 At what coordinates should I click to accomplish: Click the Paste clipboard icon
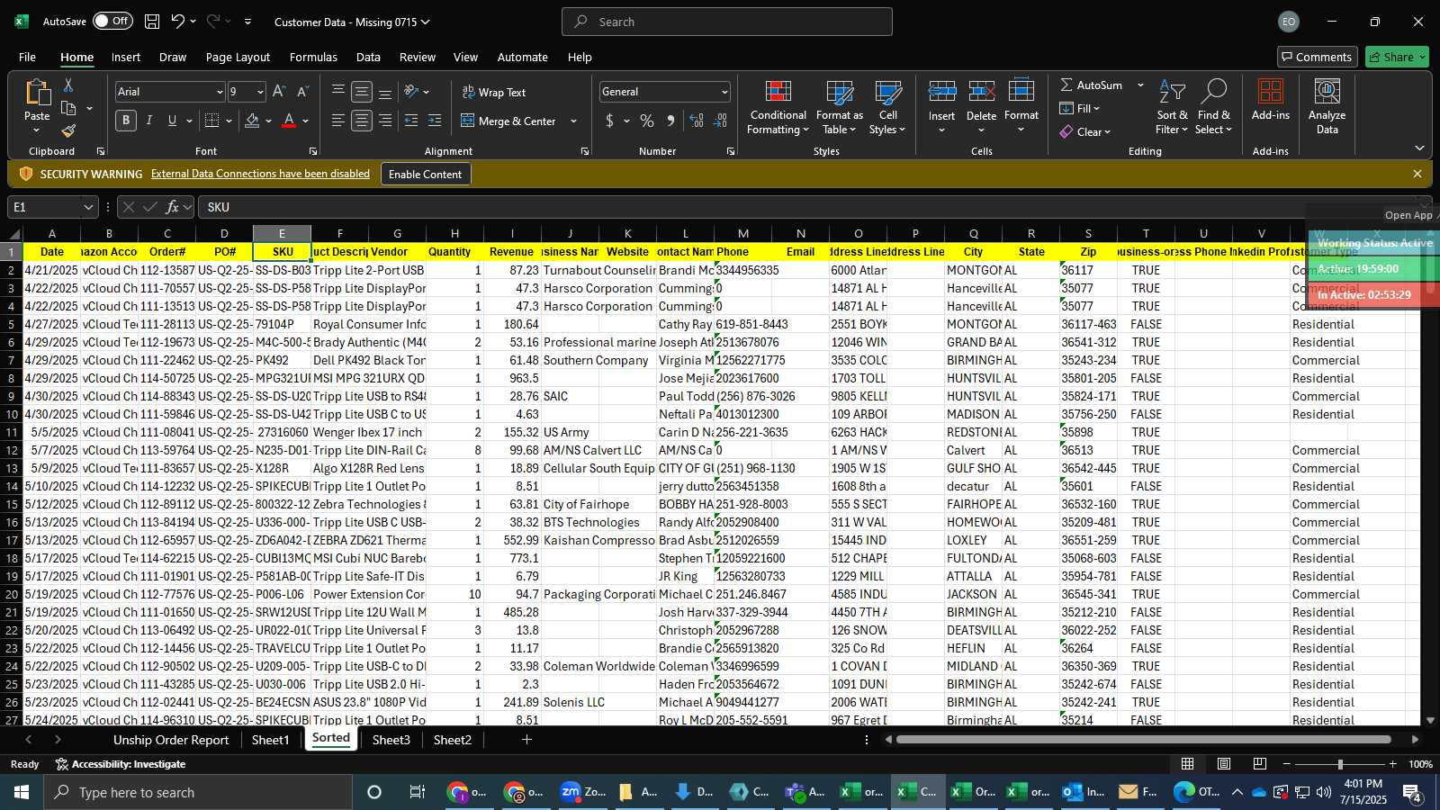coord(37,93)
